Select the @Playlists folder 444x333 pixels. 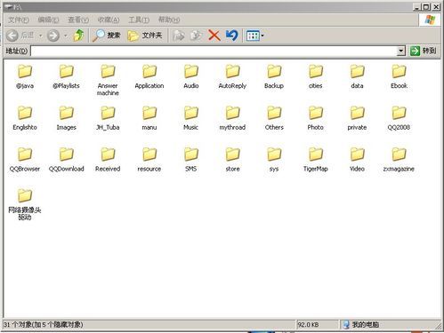coord(66,76)
